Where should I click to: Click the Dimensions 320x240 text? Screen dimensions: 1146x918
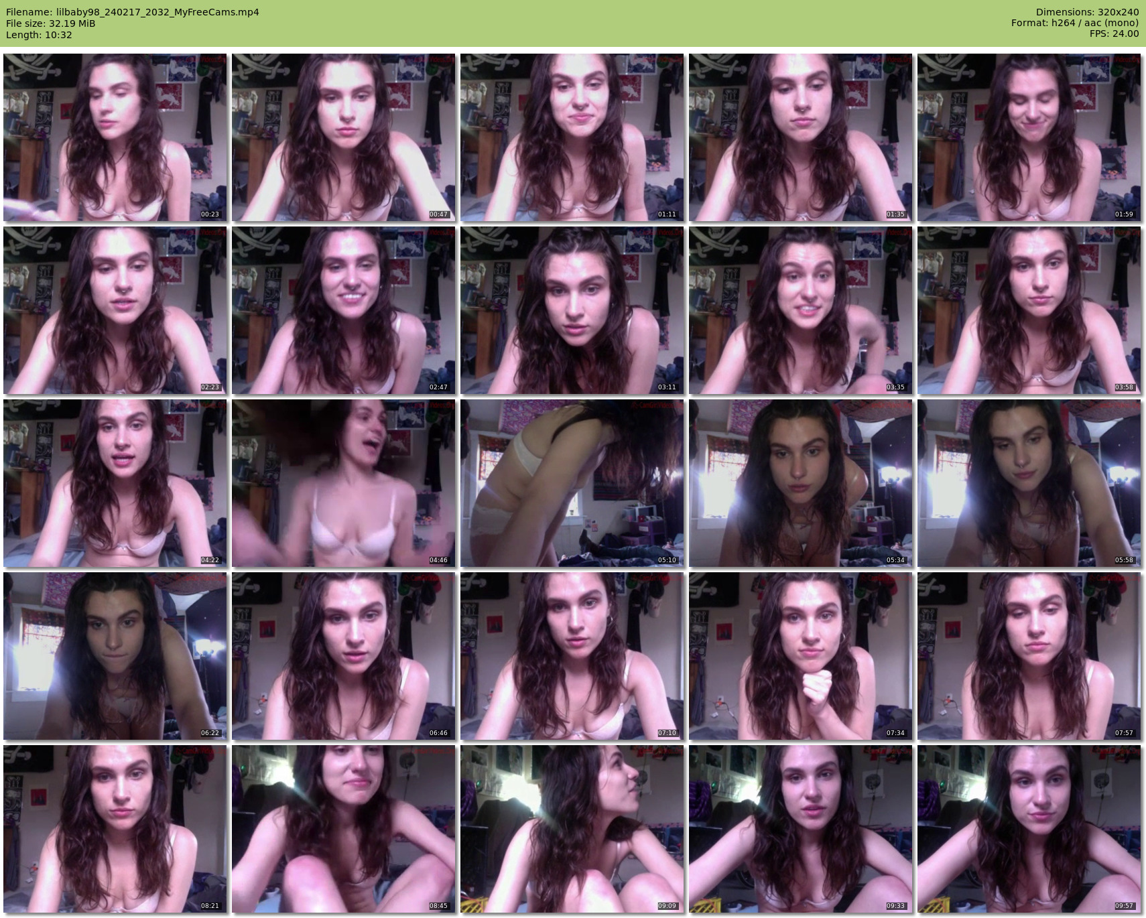(1087, 12)
